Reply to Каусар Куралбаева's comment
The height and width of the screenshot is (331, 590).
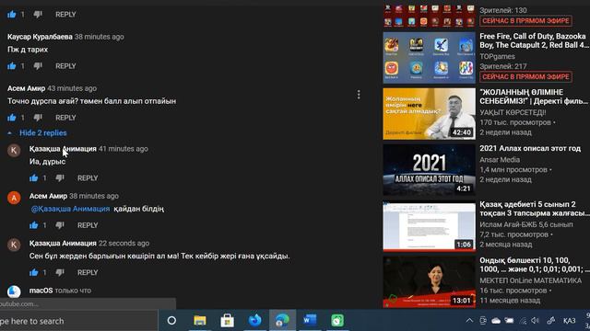pyautogui.click(x=65, y=66)
